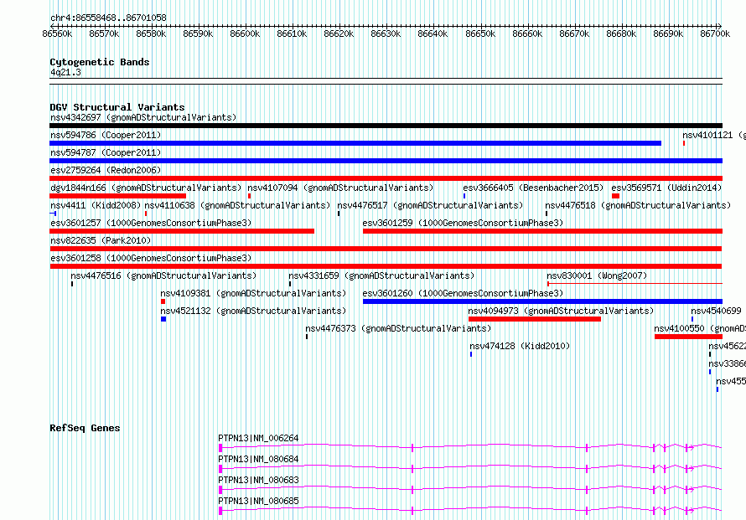Viewport: 746px width, 520px height.
Task: Open the nsv4476373 (gnomADStructuralVariants) label
Action: coord(398,328)
